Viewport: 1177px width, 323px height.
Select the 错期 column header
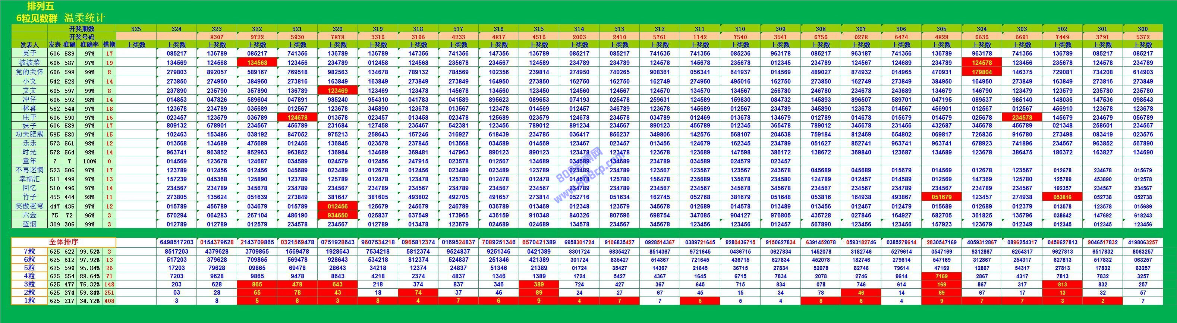110,45
